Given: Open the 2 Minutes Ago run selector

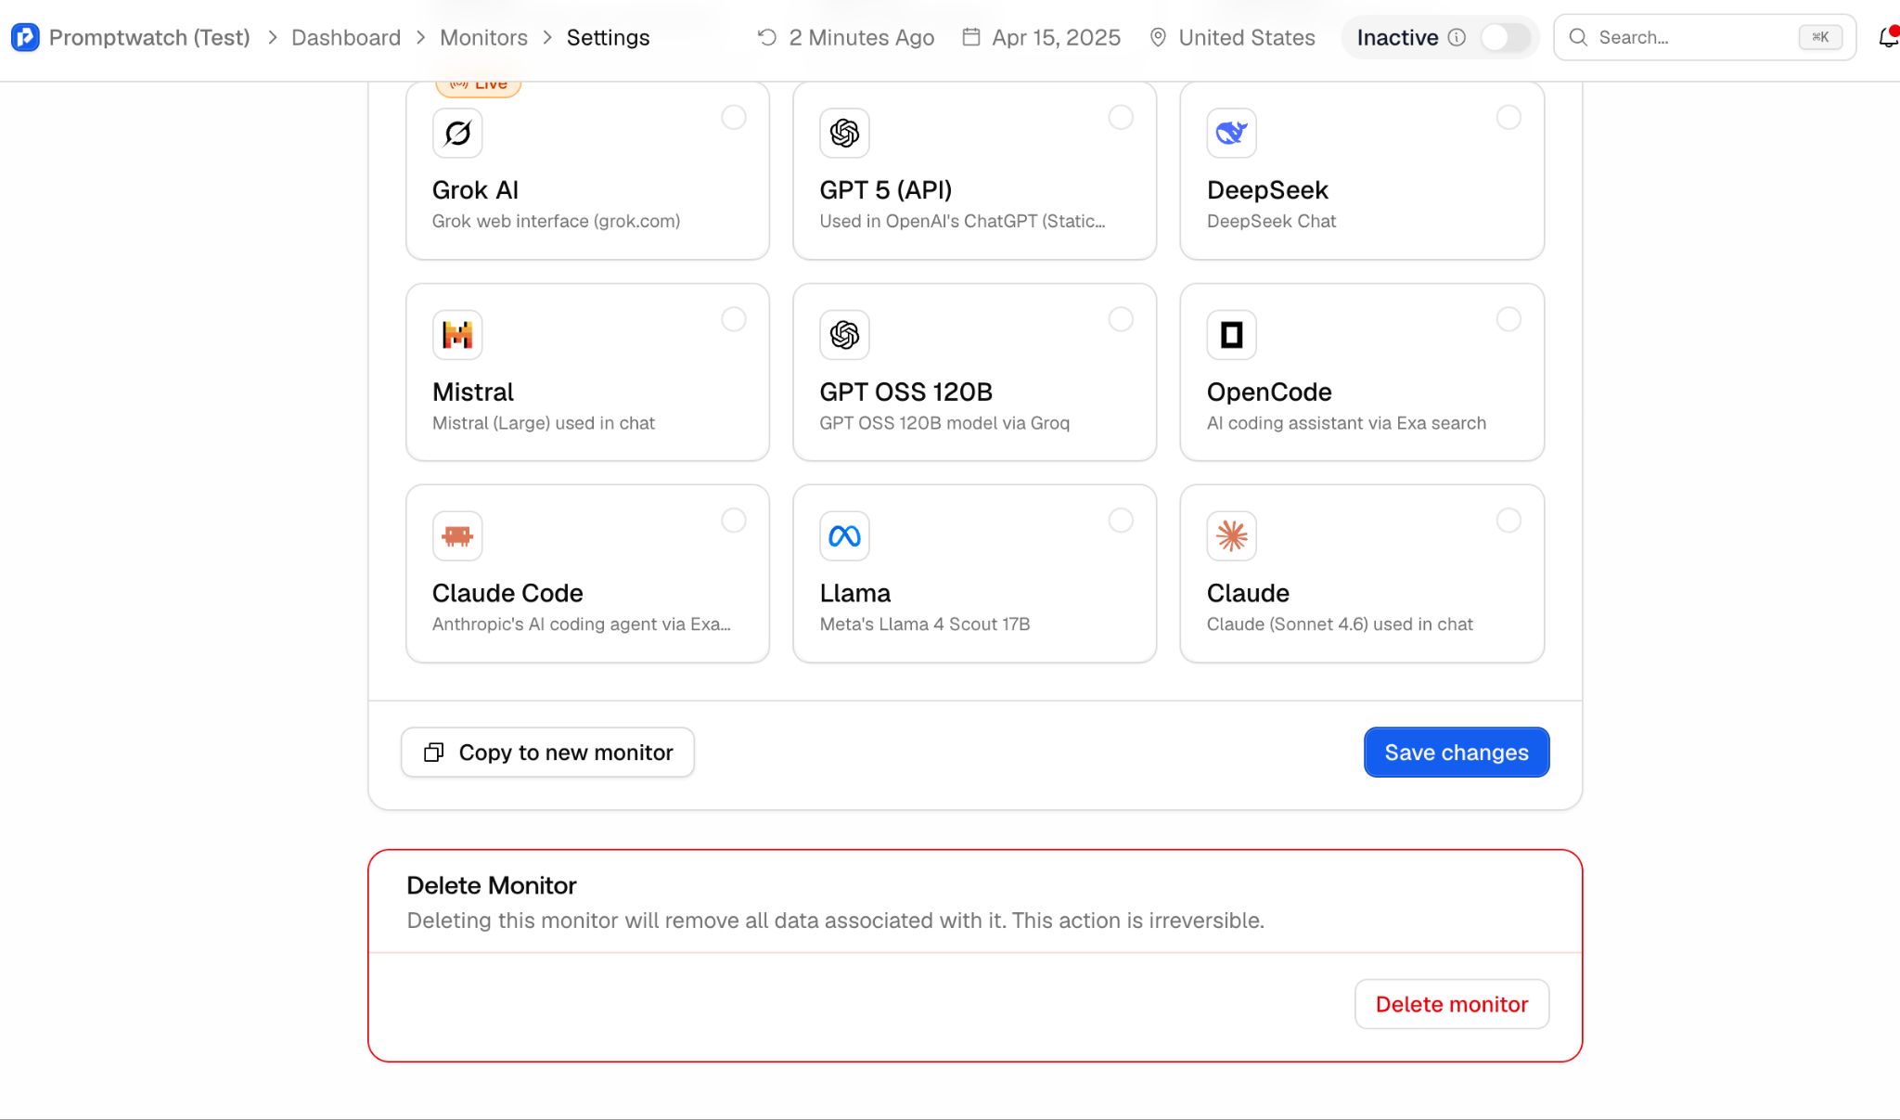Looking at the screenshot, I should (x=846, y=37).
